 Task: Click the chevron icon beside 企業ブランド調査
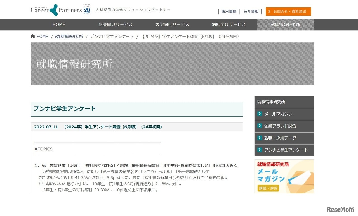click(259, 126)
